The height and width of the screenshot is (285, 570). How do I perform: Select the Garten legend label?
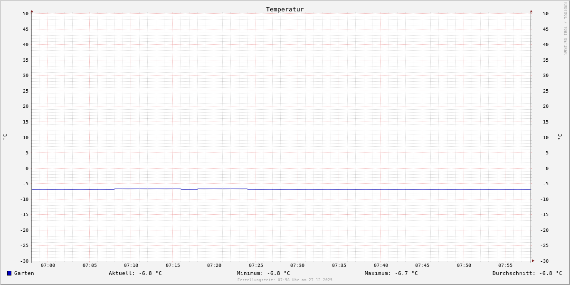tap(24, 273)
